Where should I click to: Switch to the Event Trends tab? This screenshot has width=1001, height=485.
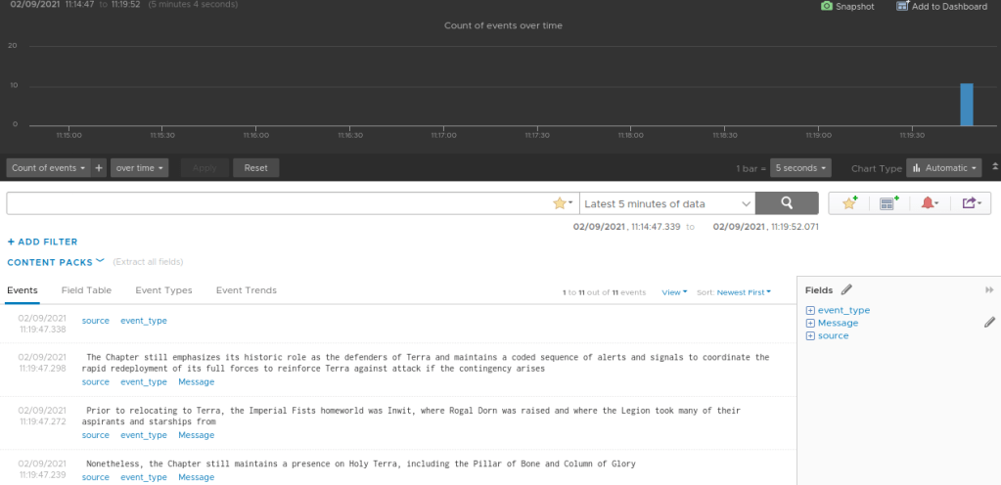247,290
